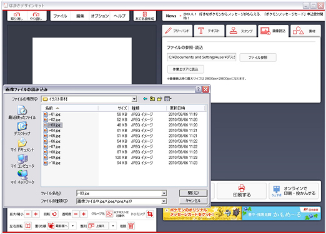The width and height of the screenshot is (326, 234).
Task: Select the file i-09.jpg
Action: point(52,158)
